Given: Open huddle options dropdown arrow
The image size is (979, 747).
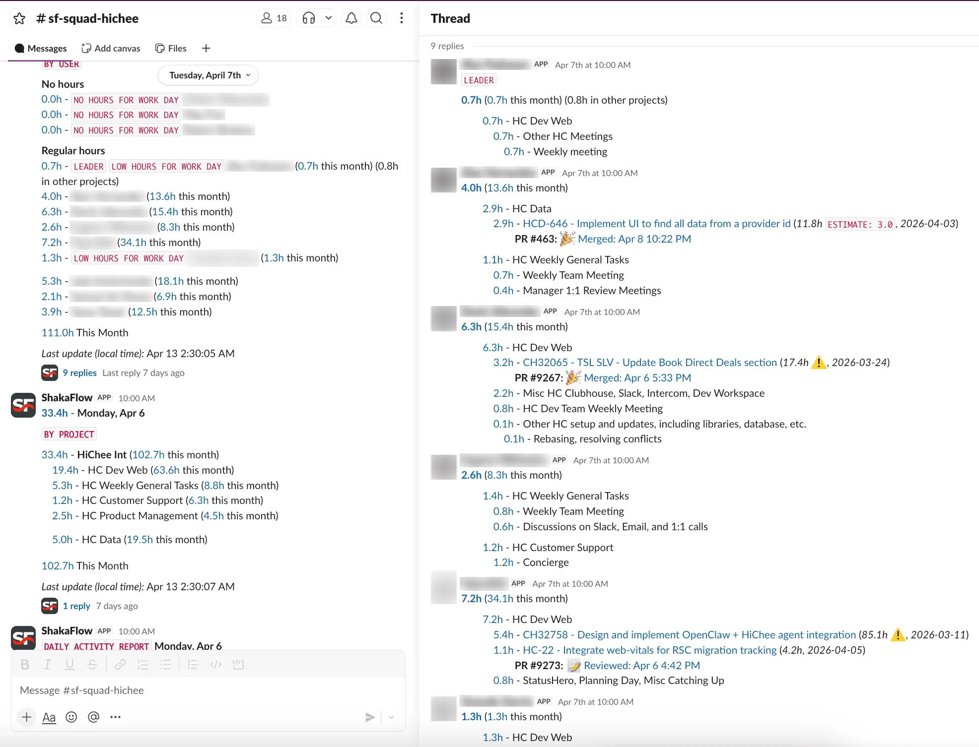Looking at the screenshot, I should pos(329,18).
